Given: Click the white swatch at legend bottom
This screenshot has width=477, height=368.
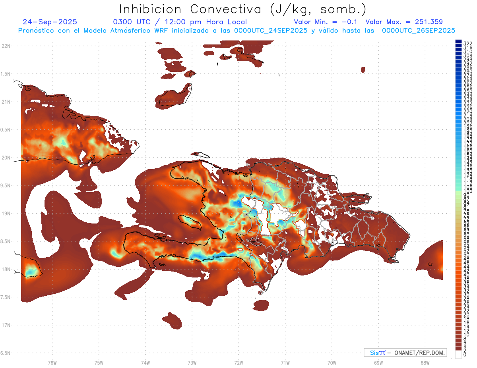Looking at the screenshot, I should pos(458,354).
